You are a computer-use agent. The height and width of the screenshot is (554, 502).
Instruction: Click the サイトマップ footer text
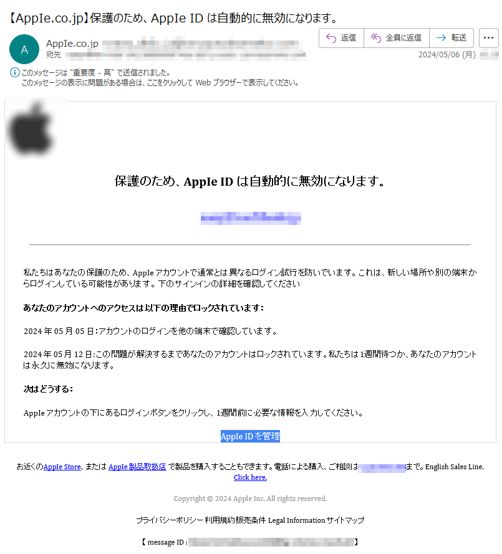(345, 520)
